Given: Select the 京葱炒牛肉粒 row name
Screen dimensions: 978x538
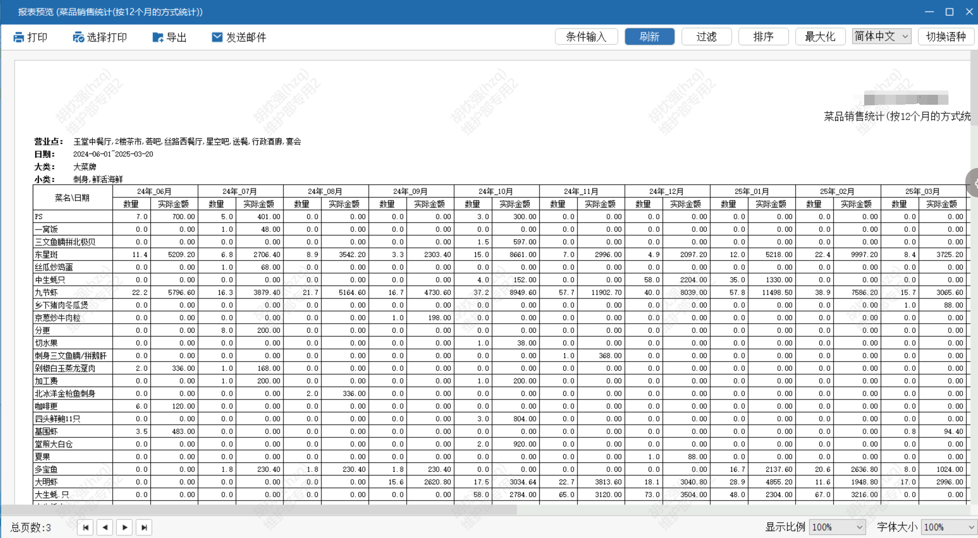Looking at the screenshot, I should click(x=73, y=318).
